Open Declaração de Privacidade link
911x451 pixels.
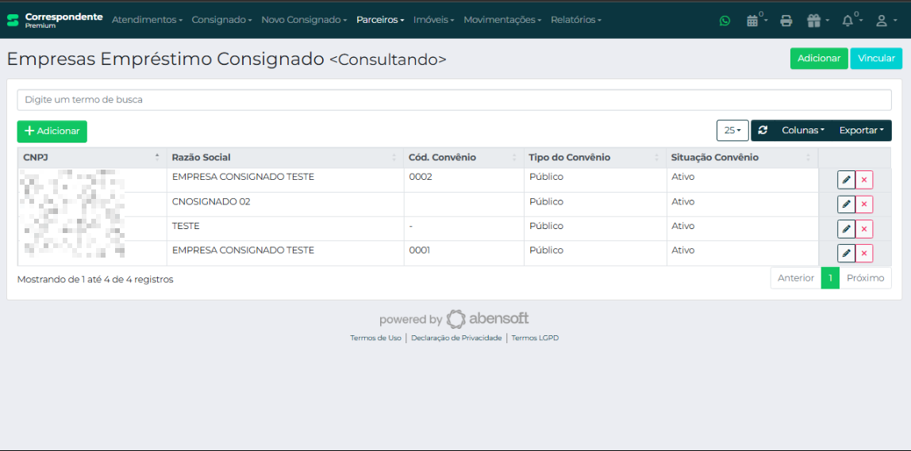[456, 338]
